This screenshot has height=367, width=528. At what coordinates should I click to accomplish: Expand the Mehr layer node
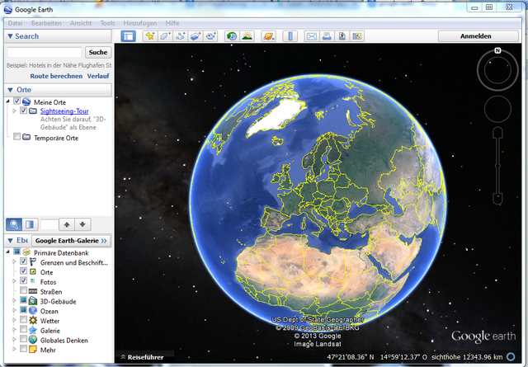click(x=14, y=349)
